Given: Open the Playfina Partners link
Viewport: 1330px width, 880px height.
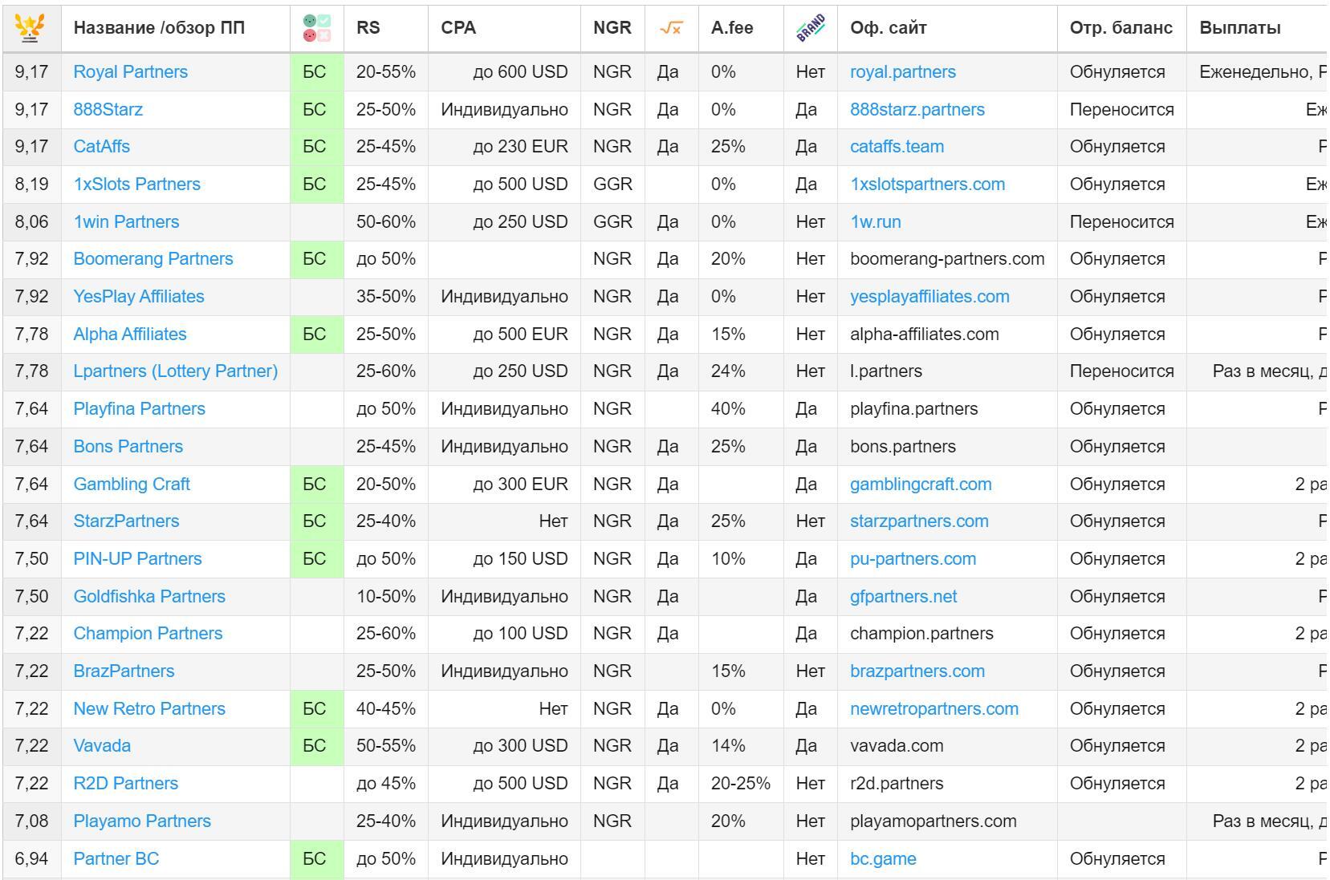Looking at the screenshot, I should [139, 408].
